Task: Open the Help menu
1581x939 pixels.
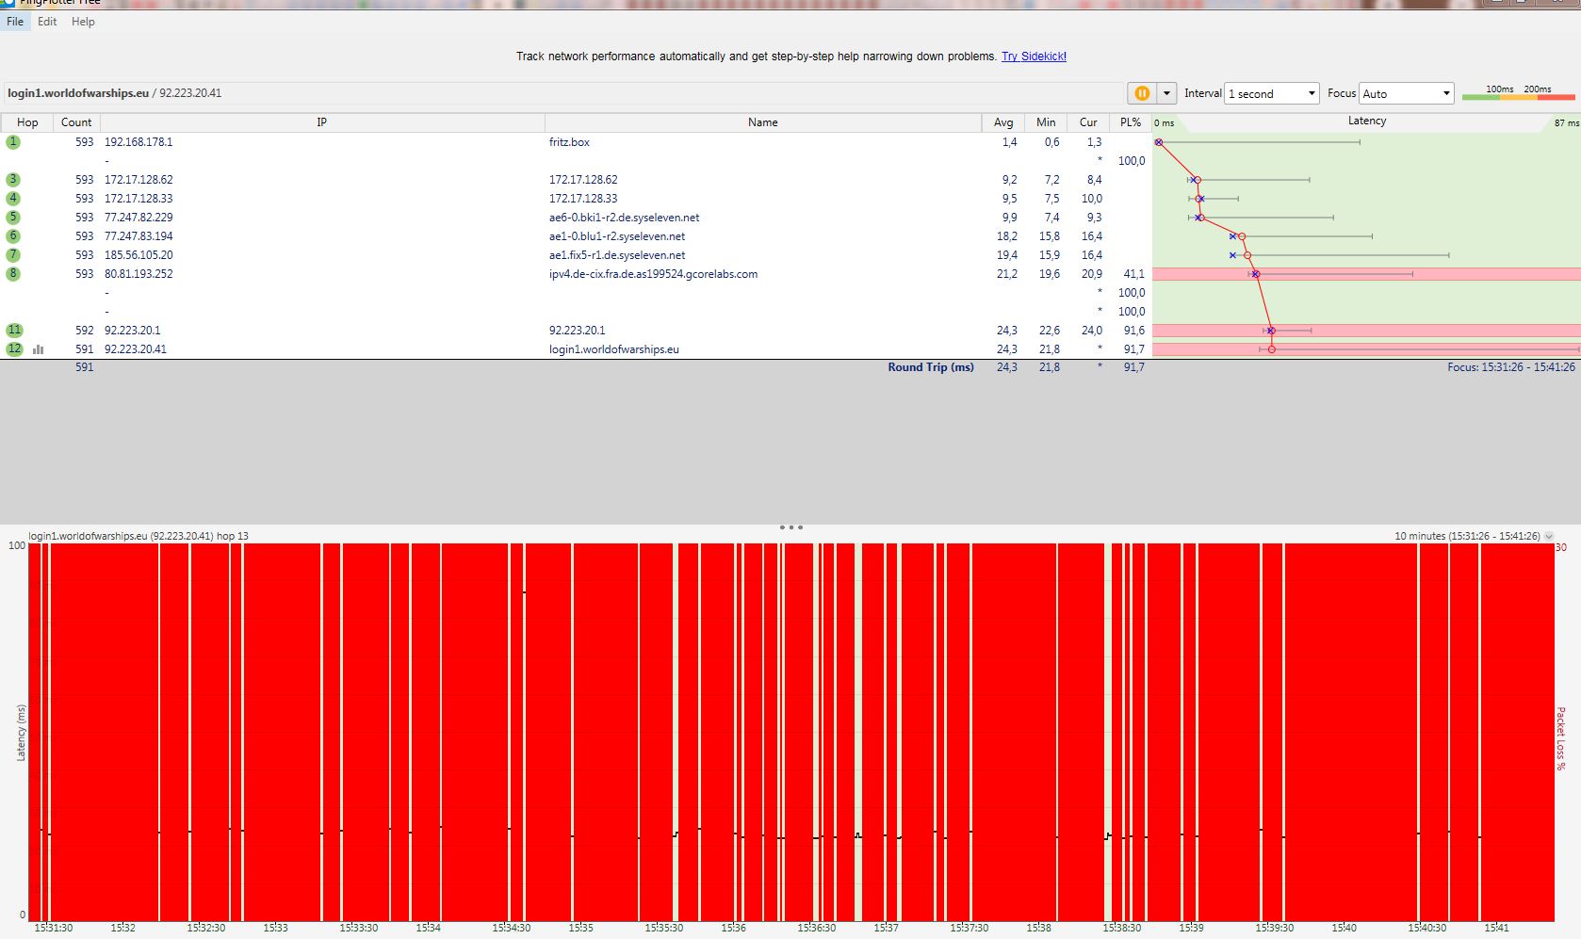Action: pos(83,22)
